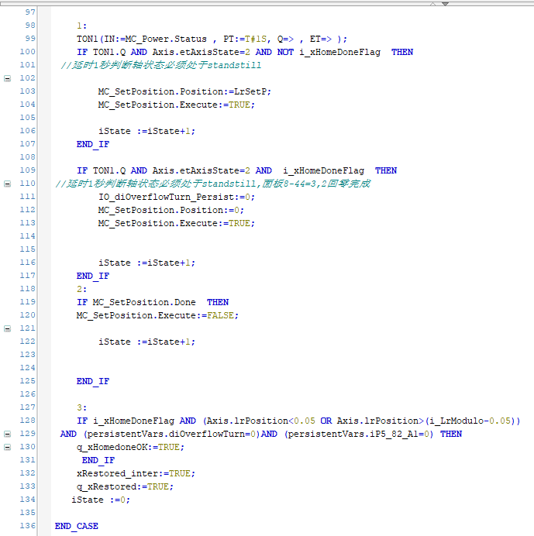Viewport: 534px width, 536px height.
Task: Click IF MC_SetPosition.Done THEN line
Action: coord(152,302)
